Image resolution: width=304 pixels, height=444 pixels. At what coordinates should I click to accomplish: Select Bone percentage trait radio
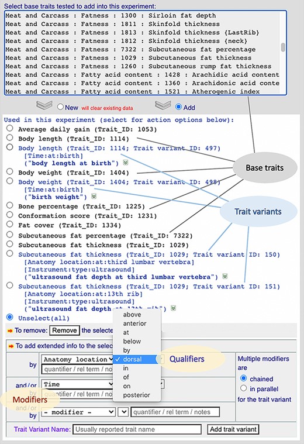pyautogui.click(x=10, y=205)
